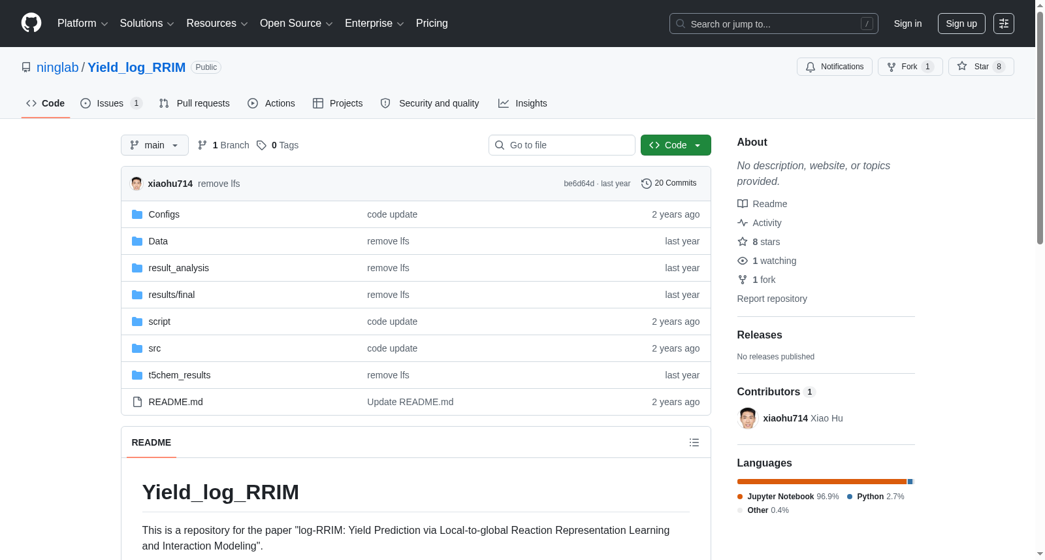Click the fork icon in About
This screenshot has width=1045, height=560.
point(743,280)
